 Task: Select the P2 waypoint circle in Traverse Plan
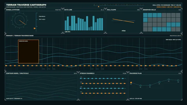(x=141, y=85)
